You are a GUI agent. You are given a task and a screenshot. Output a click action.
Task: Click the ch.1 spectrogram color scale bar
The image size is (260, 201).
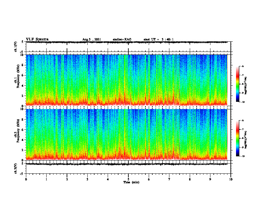(x=237, y=84)
